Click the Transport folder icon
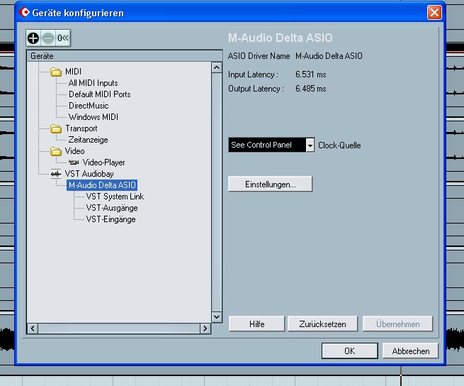The height and width of the screenshot is (386, 464). click(x=56, y=129)
